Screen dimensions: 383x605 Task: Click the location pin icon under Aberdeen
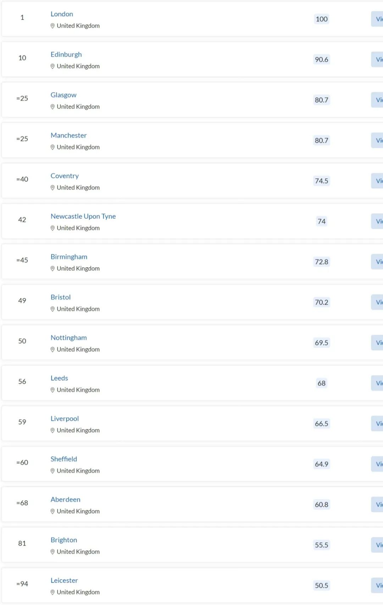tap(52, 511)
